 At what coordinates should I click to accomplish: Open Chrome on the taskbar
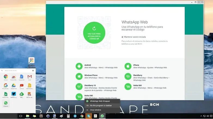[x=82, y=116]
